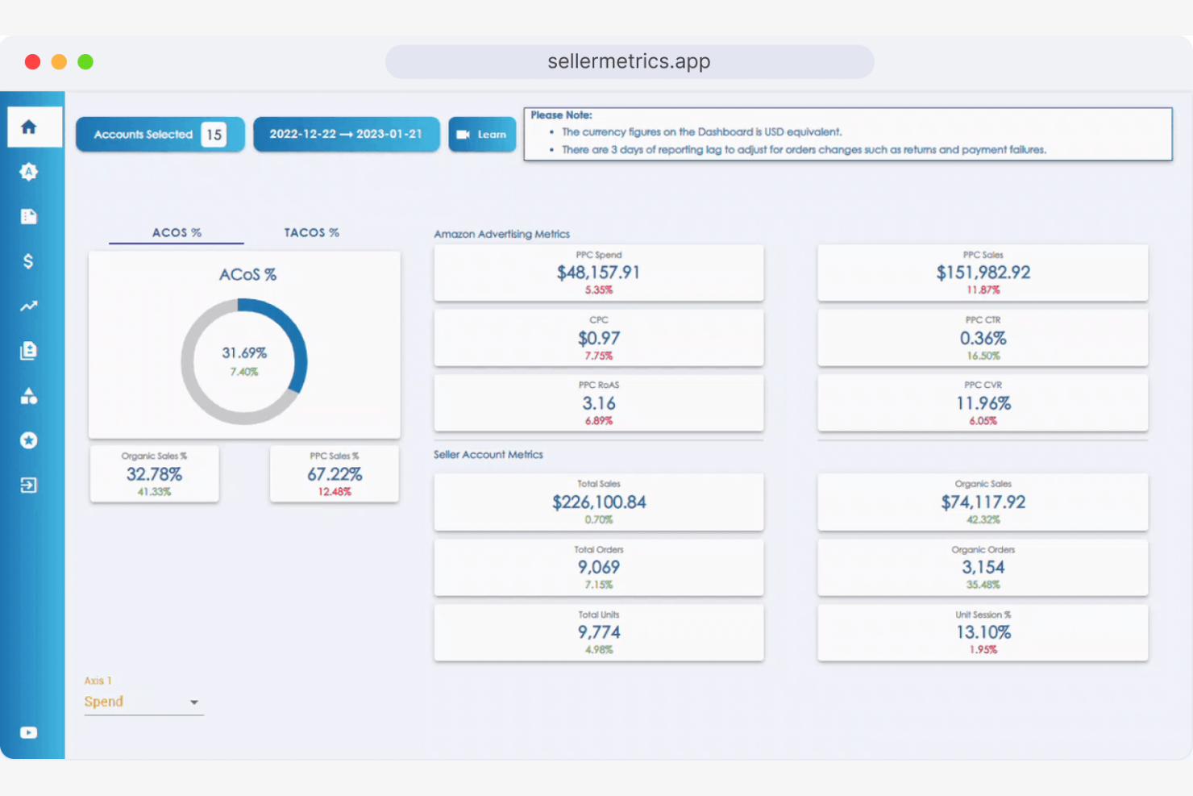The image size is (1193, 796).
Task: Switch to the TACOS % tab
Action: pyautogui.click(x=311, y=232)
